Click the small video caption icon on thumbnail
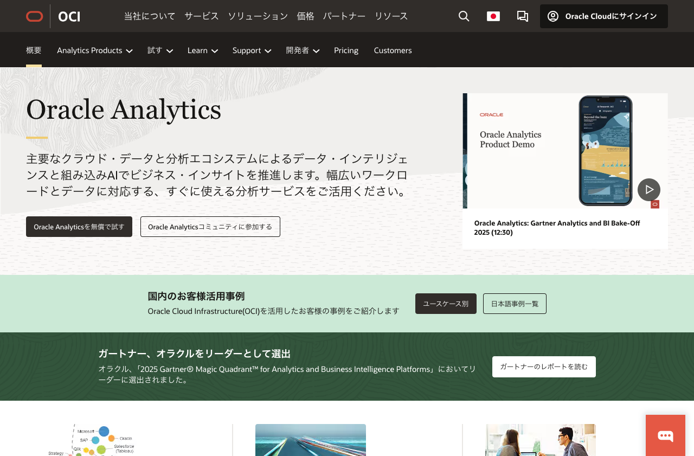 tap(654, 204)
